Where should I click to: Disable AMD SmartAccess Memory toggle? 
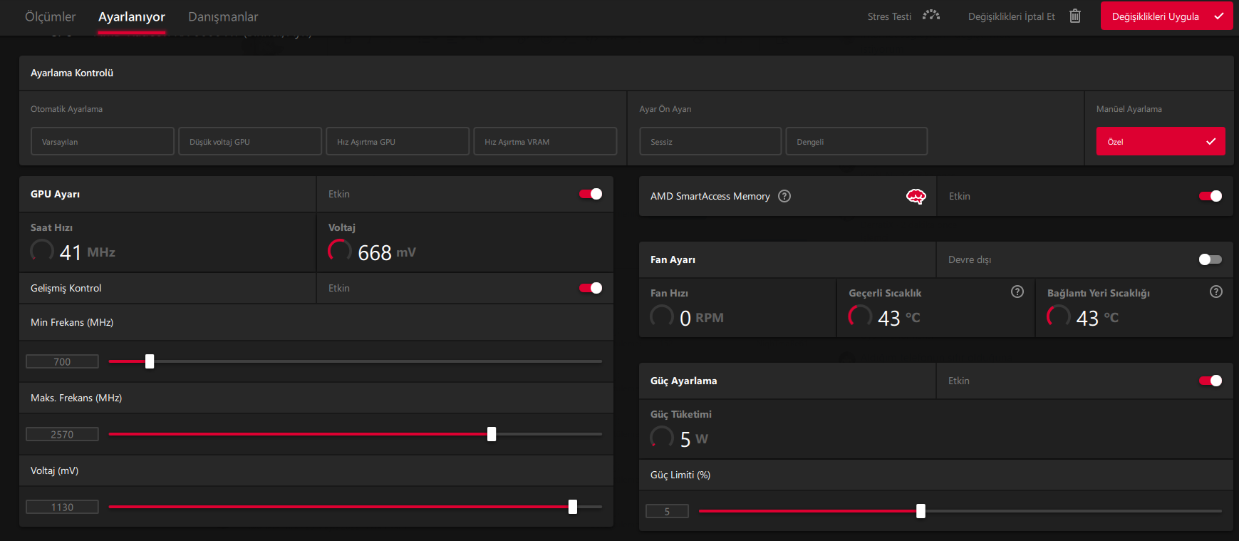[x=1210, y=196]
